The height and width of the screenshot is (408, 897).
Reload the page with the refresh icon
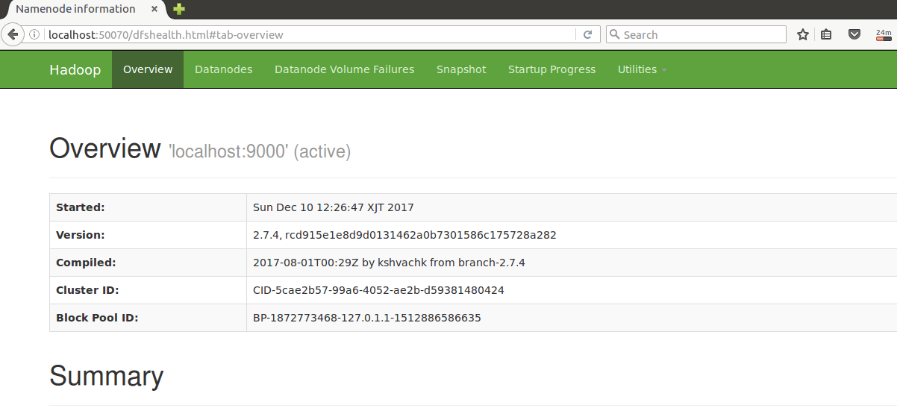click(587, 34)
